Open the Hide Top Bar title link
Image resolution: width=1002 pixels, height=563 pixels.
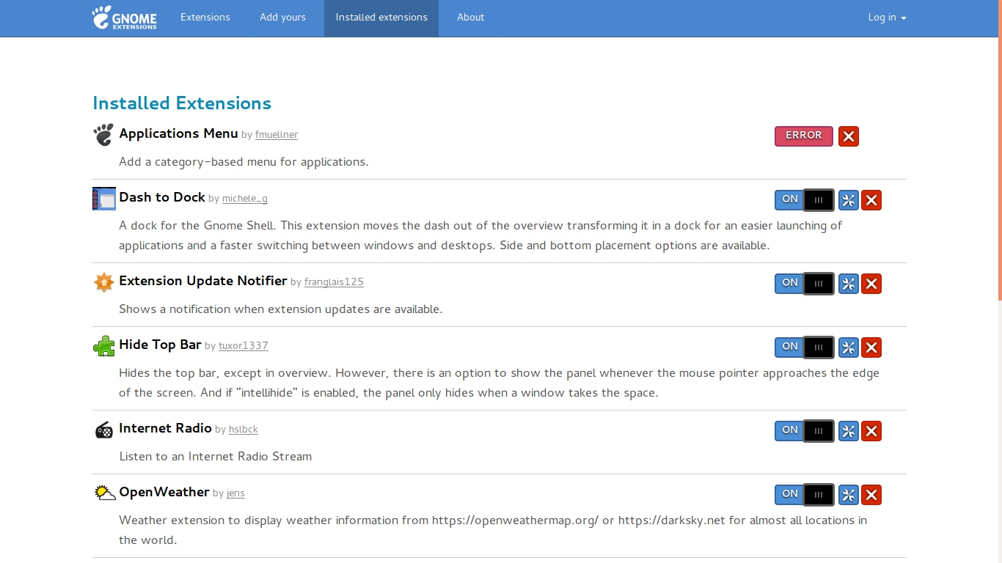[x=160, y=345]
